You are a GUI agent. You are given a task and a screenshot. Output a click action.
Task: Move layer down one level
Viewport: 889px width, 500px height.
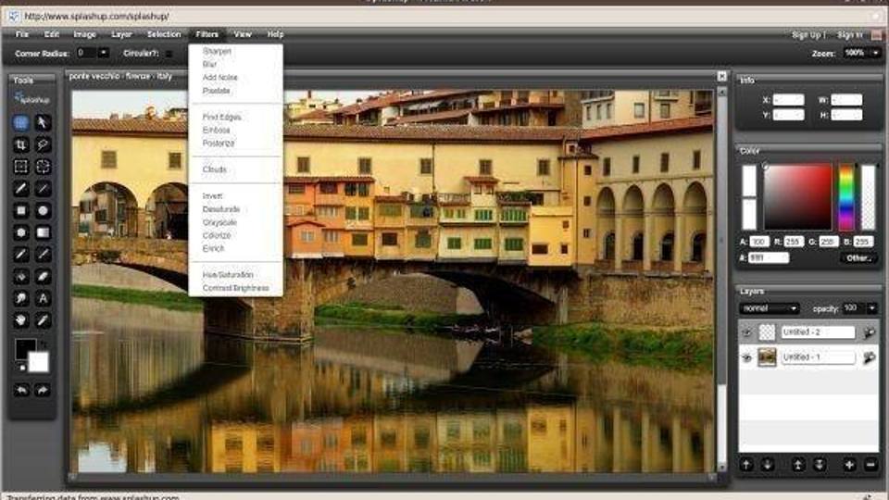coord(768,465)
